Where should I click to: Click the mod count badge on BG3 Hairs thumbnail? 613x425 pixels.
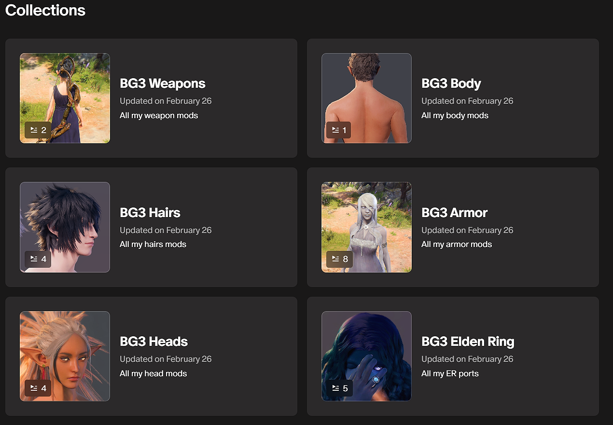pos(38,259)
